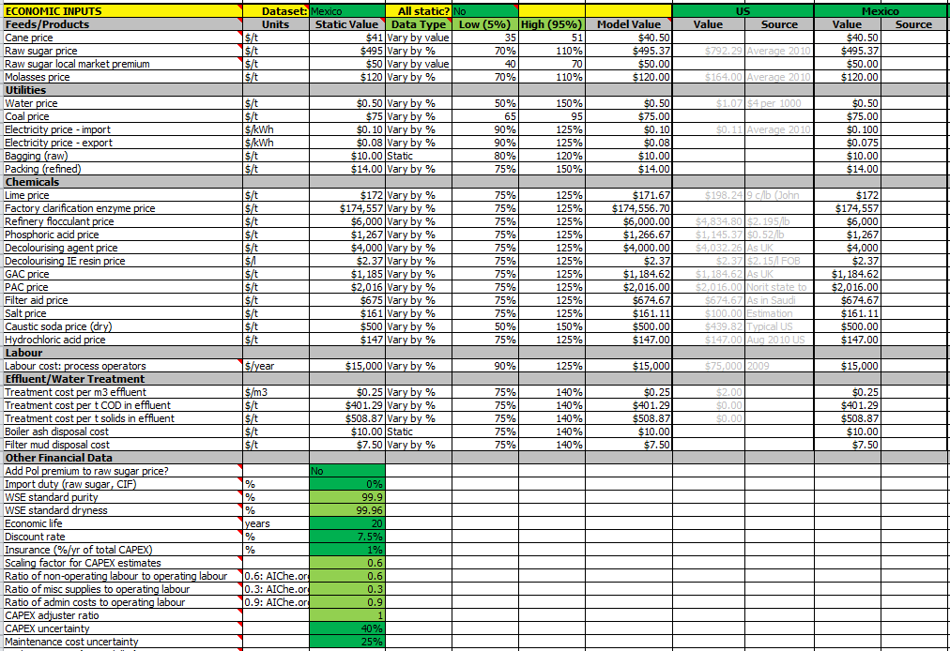Click the Discount rate value cell showing 7.5%
The height and width of the screenshot is (651, 950).
(347, 537)
